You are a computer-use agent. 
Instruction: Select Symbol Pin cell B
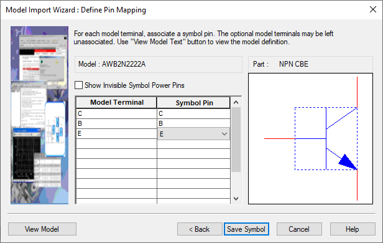pyautogui.click(x=193, y=123)
